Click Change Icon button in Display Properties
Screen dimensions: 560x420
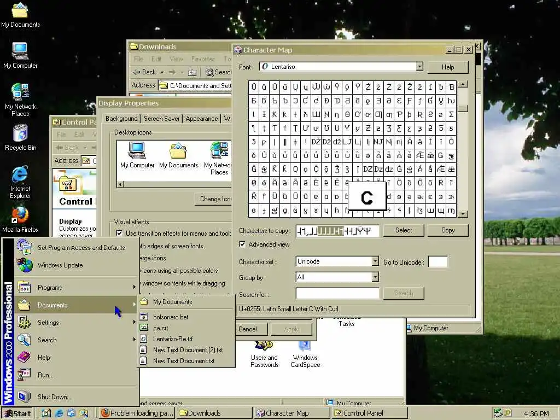[x=214, y=199]
